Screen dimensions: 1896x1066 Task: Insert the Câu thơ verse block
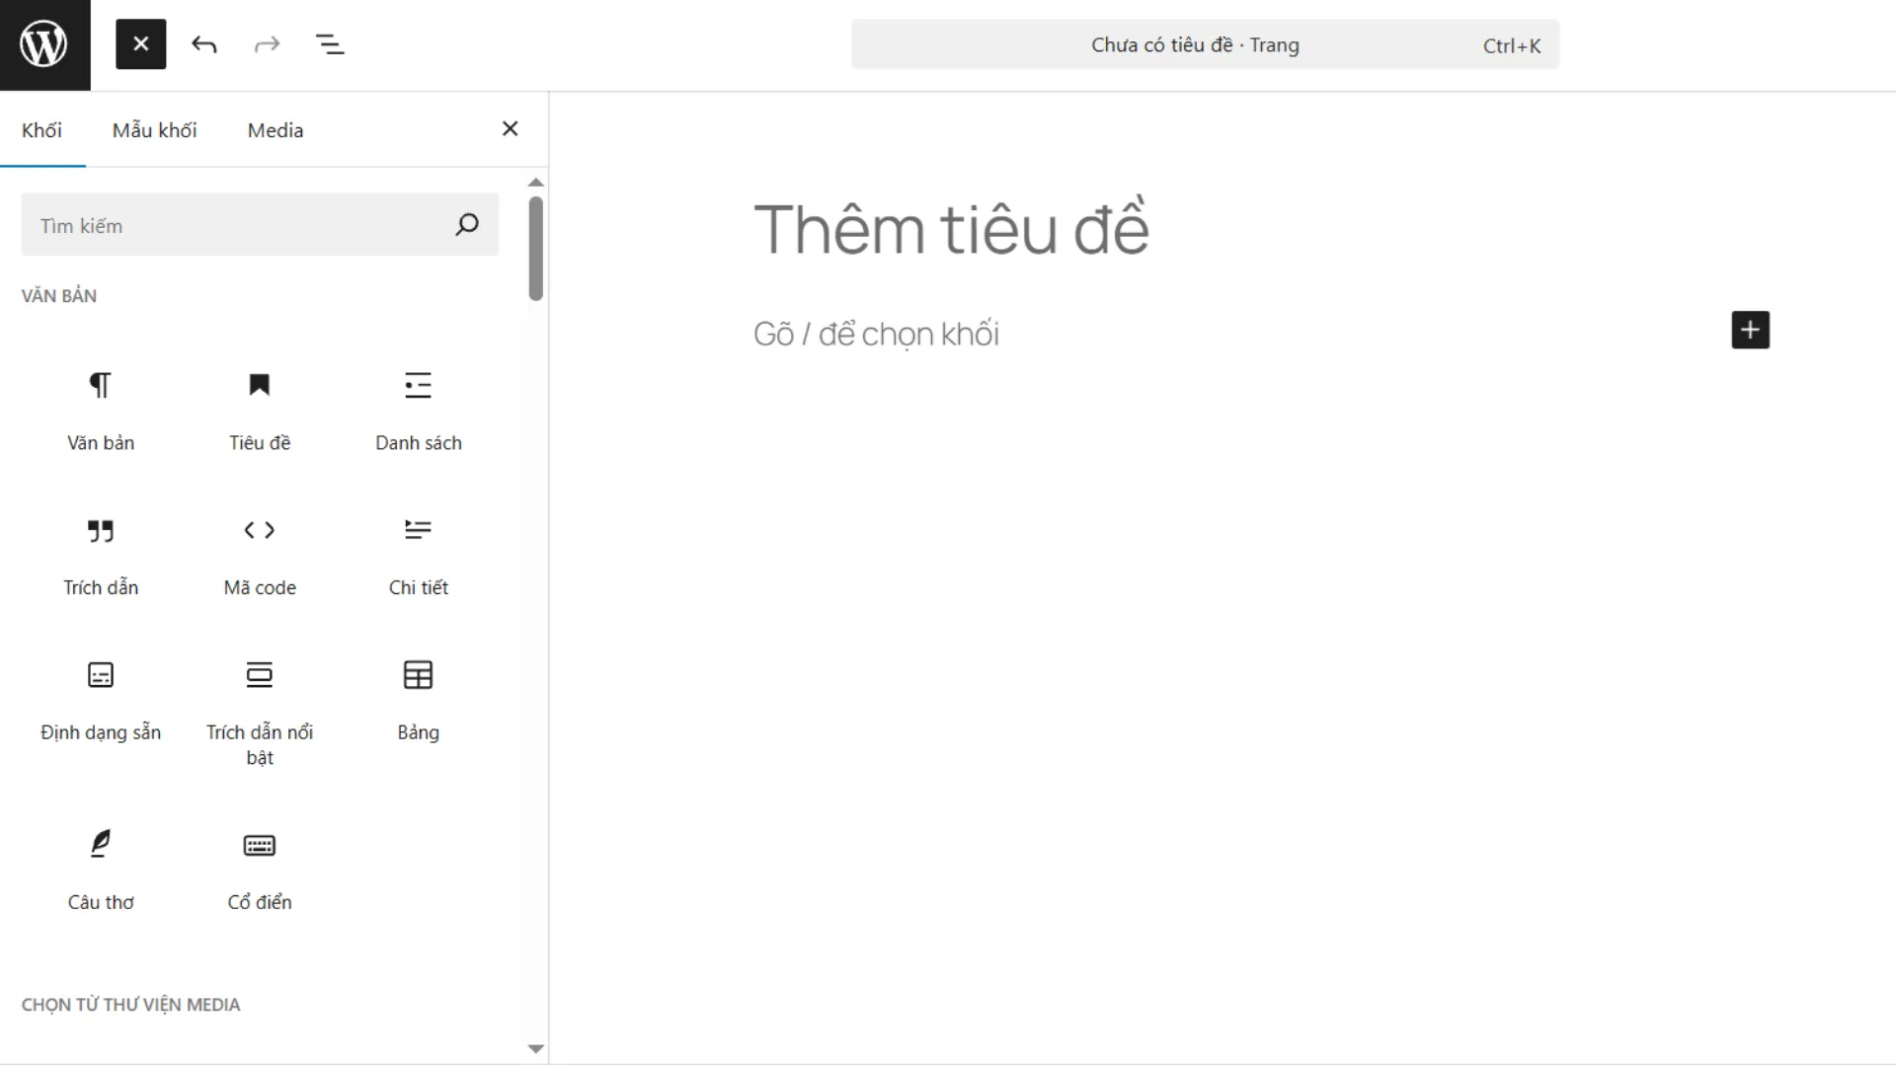pos(101,871)
